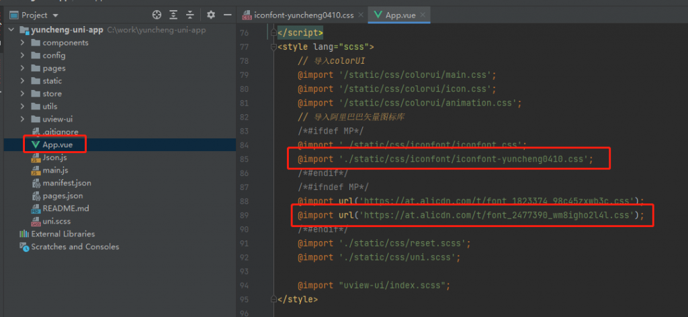Expand the static folder arrow
Viewport: 688px width, 317px height.
[23, 81]
